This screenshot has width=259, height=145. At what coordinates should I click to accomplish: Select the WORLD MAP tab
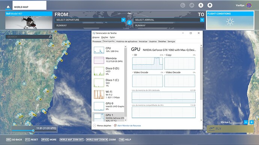pyautogui.click(x=29, y=5)
